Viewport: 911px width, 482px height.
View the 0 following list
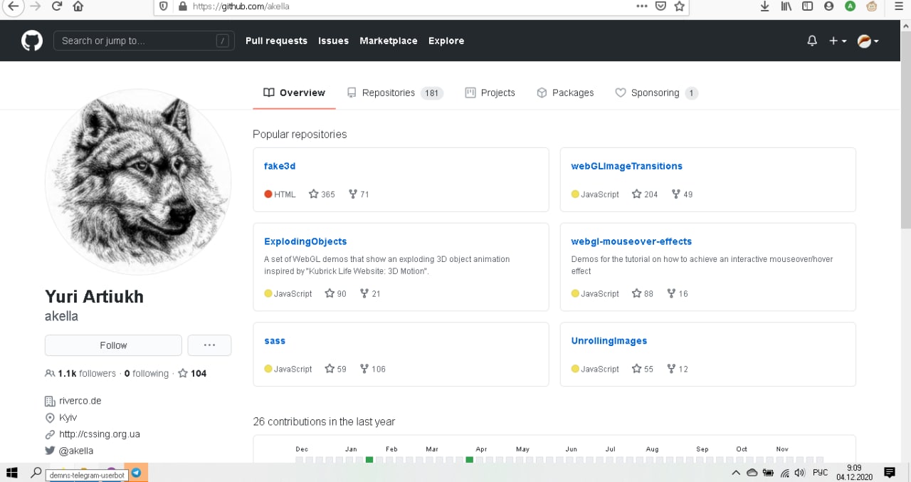(147, 373)
